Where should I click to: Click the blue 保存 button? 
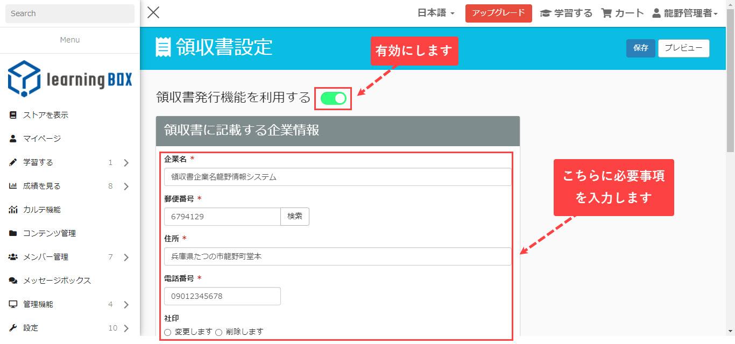(x=640, y=48)
